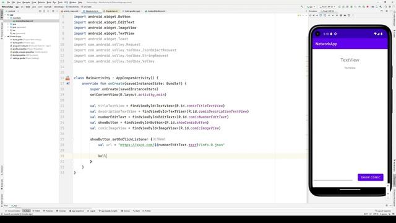
Task: Open the Pixel 5 API 33 device dropdown
Action: point(327,7)
